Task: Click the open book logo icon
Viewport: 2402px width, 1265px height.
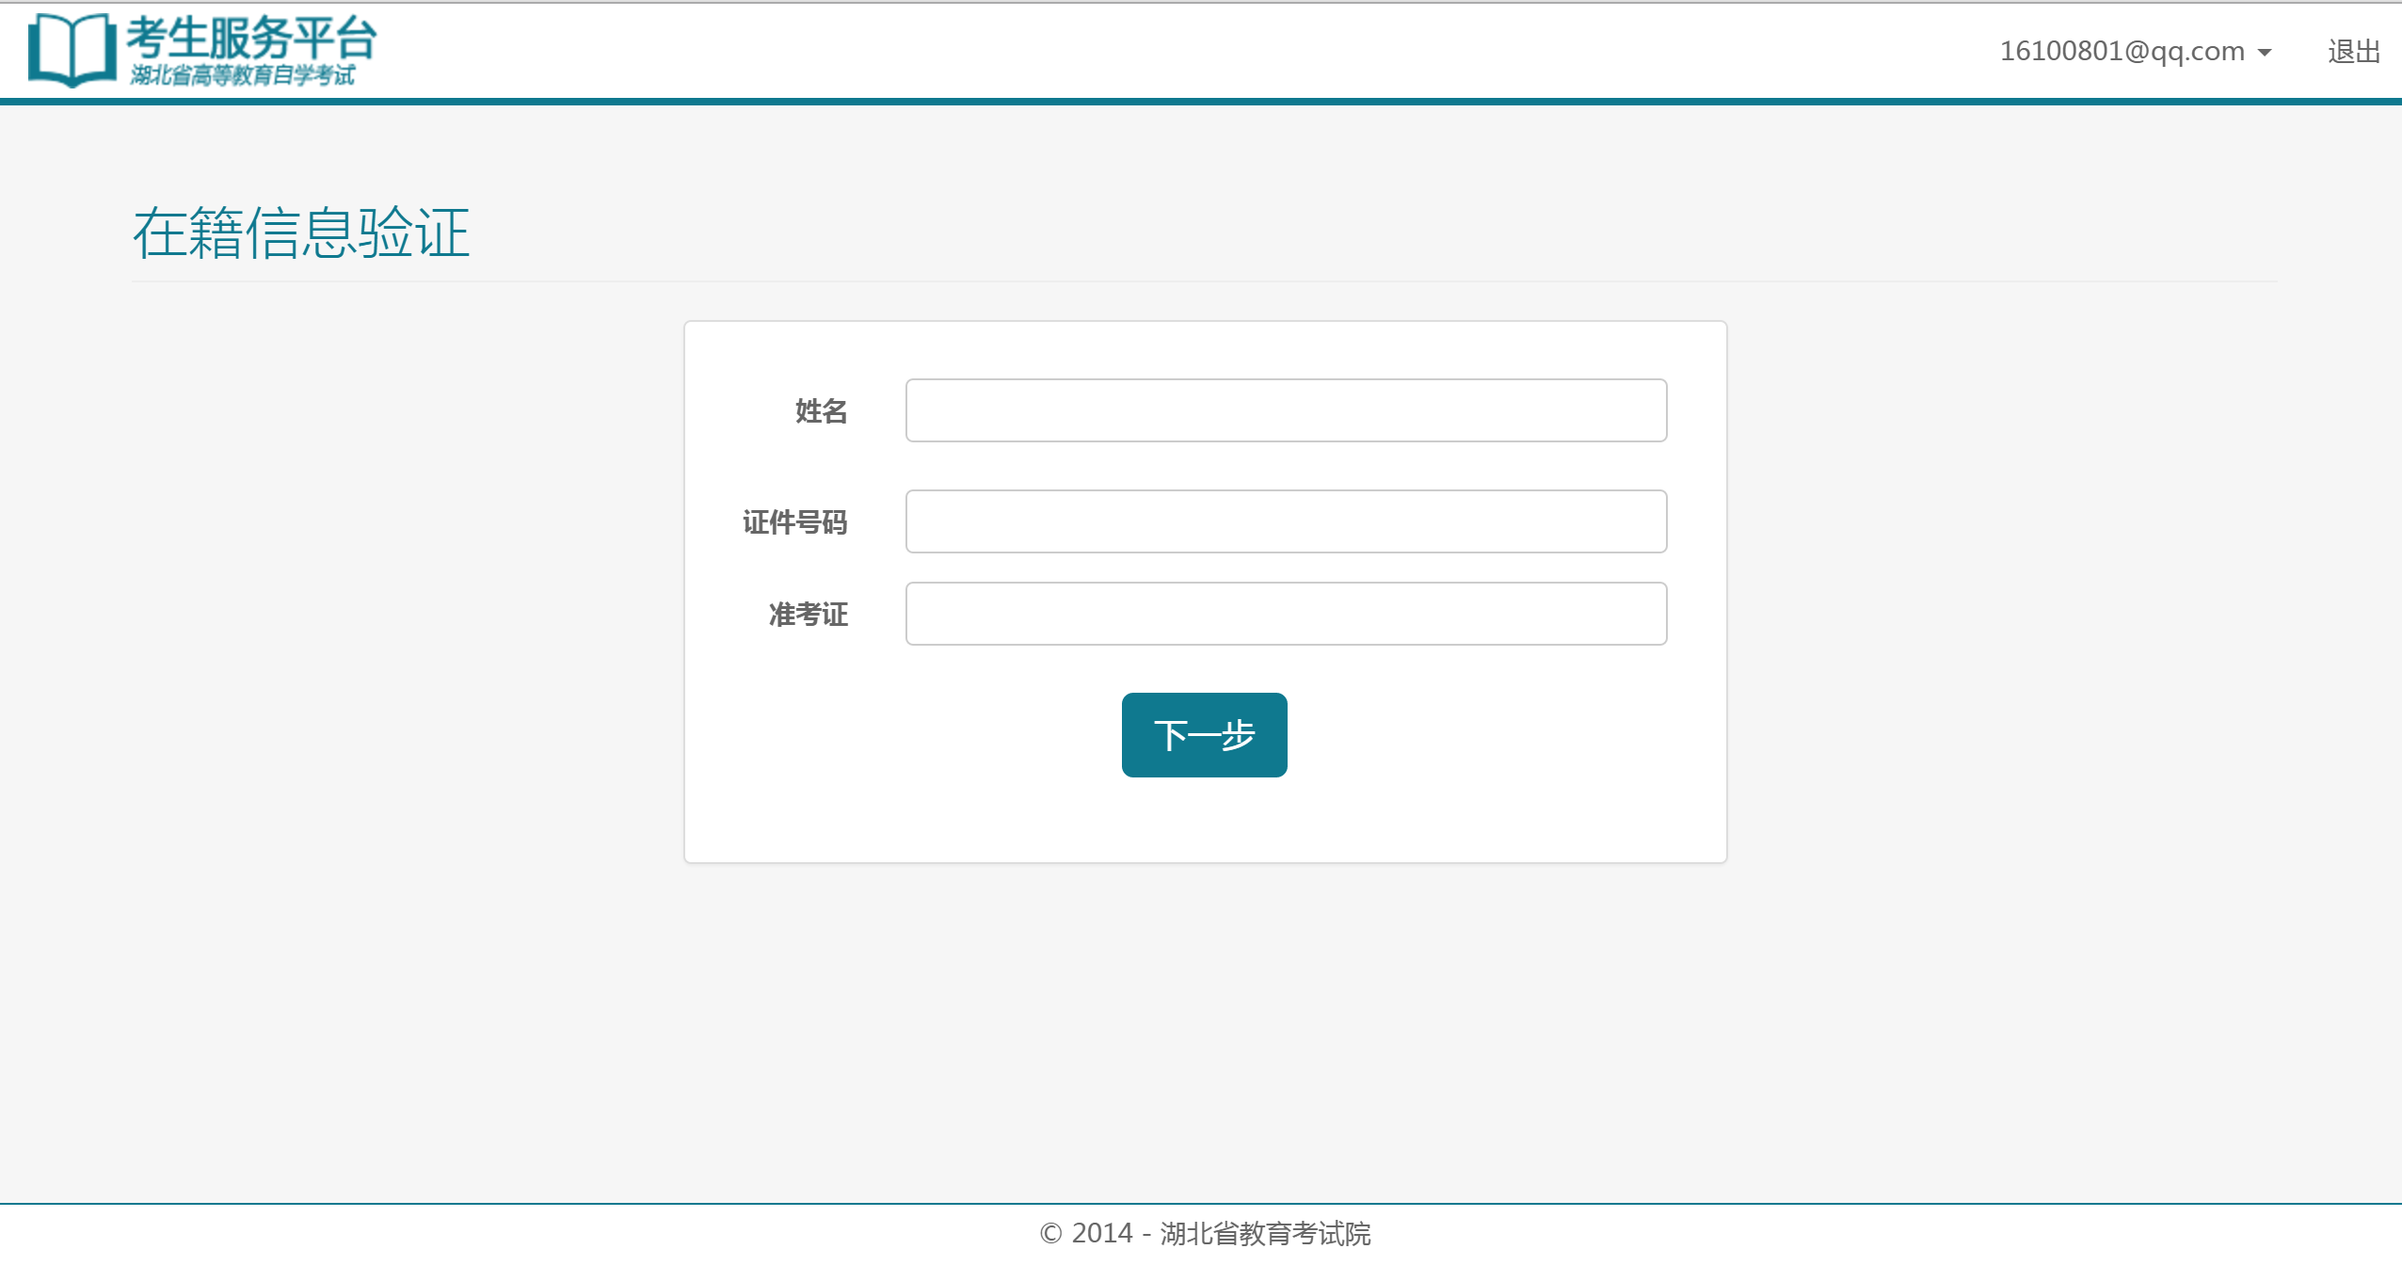Action: (72, 50)
